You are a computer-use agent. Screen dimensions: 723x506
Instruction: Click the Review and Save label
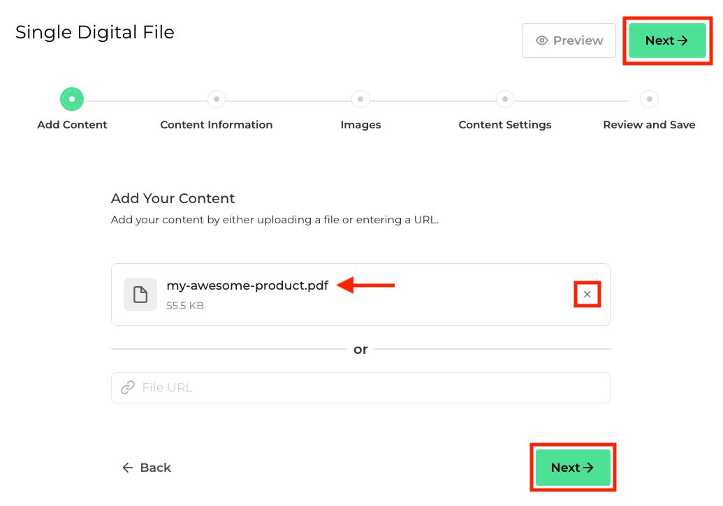(649, 125)
